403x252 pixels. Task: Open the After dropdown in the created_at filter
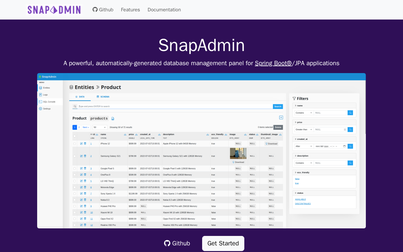pyautogui.click(x=304, y=146)
